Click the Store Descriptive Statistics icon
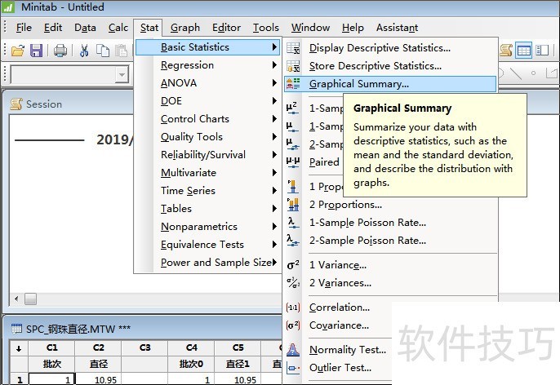The image size is (560, 385). coord(293,66)
